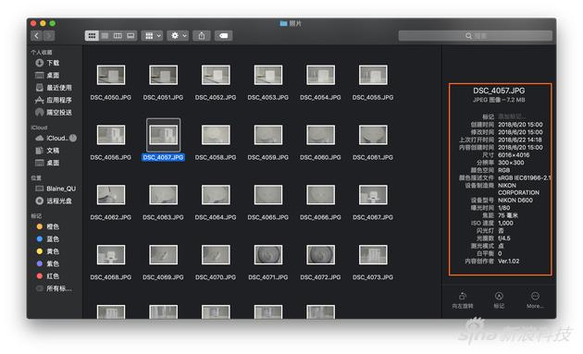This screenshot has width=583, height=354.
Task: Filter by the purple 紫色 tag
Action: click(x=47, y=263)
